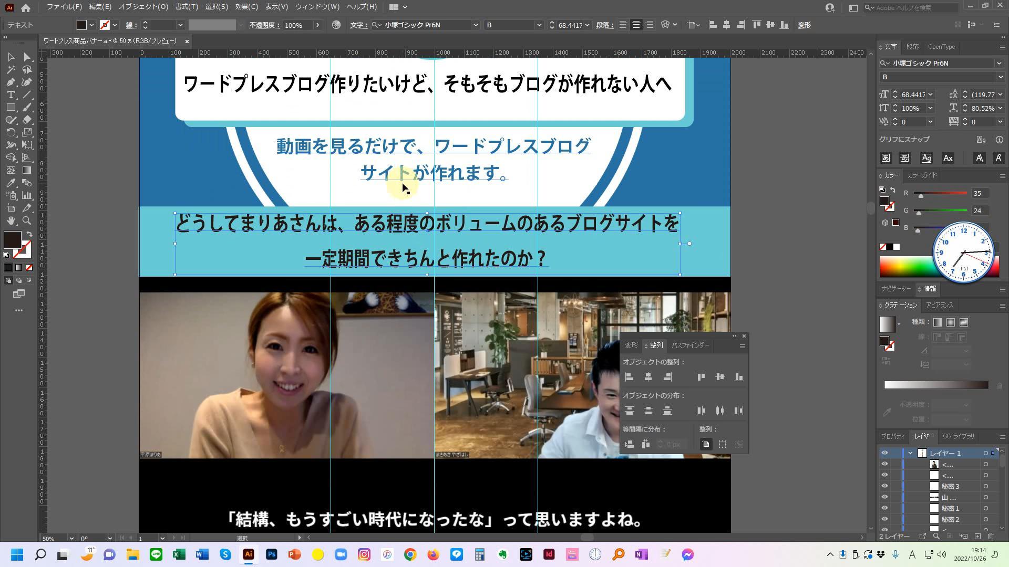
Task: Toggle visibility of layer 秘密2
Action: coord(884,519)
